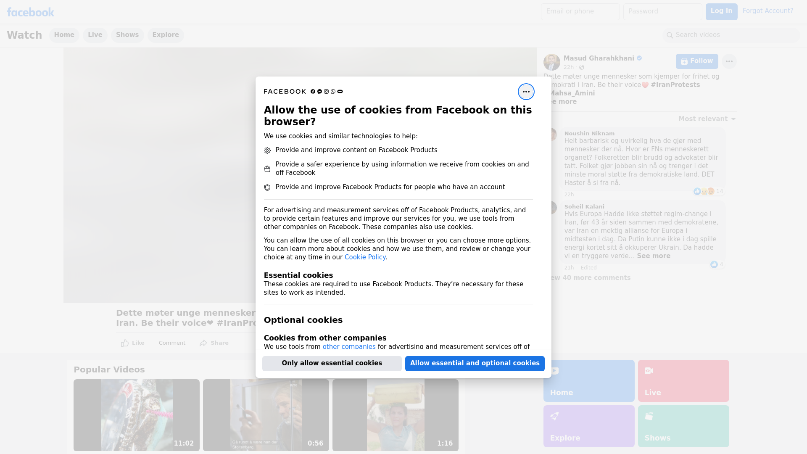
Task: Click the Like thumbs-up icon
Action: (125, 343)
